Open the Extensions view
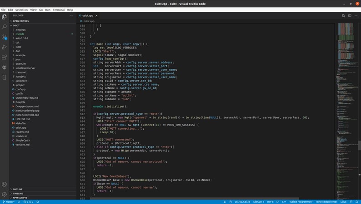Image resolution: width=361 pixels, height=204 pixels. [x=4, y=57]
